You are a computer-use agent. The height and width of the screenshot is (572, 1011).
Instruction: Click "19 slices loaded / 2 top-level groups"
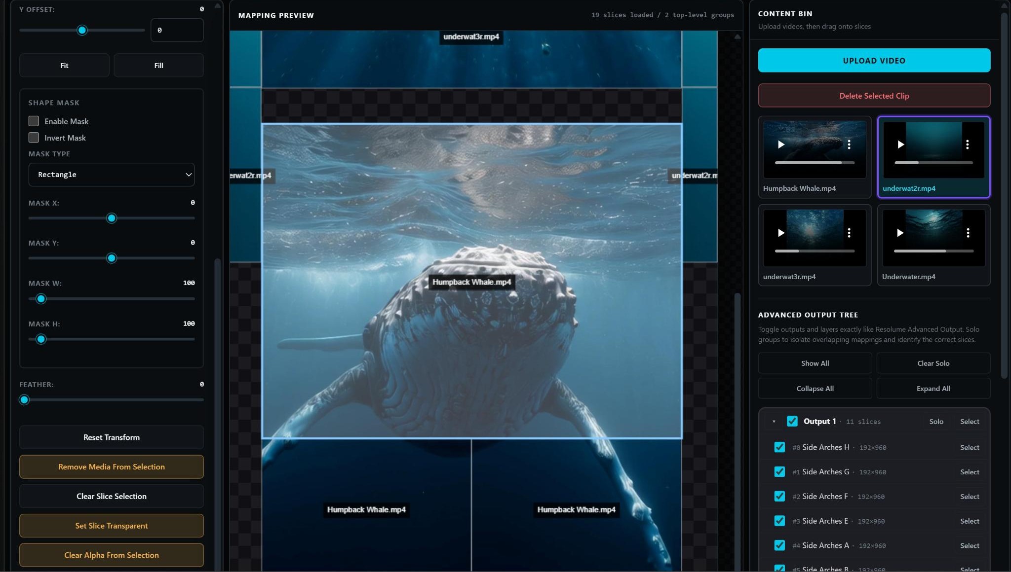point(662,15)
